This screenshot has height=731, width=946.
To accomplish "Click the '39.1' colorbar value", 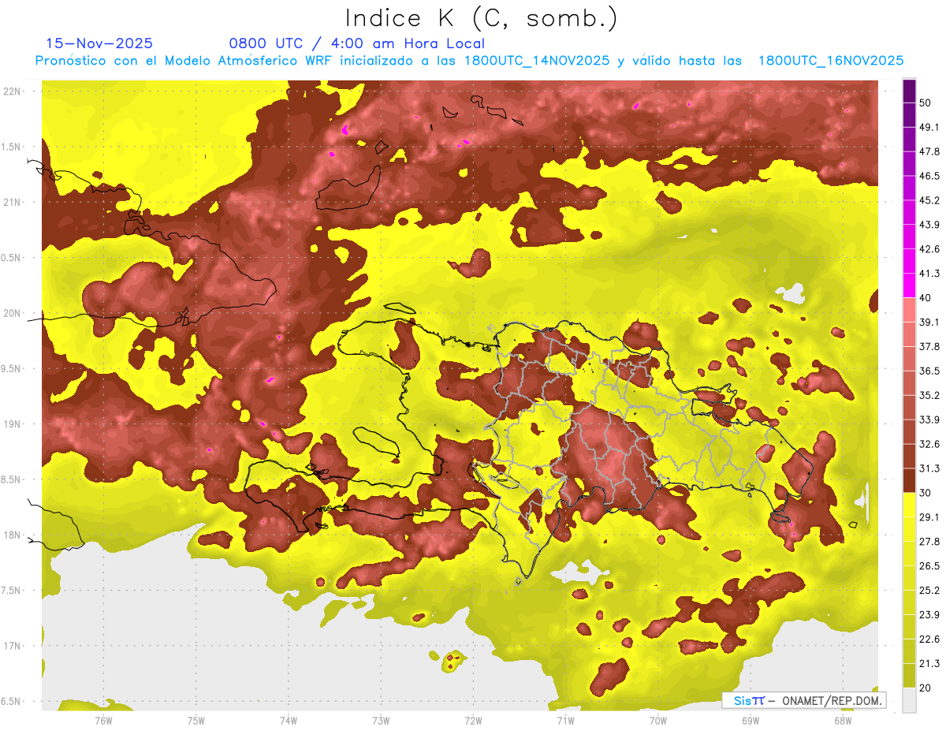I will point(929,323).
